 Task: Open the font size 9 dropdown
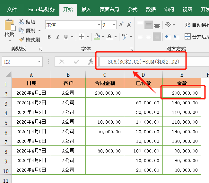pyautogui.click(x=114, y=25)
